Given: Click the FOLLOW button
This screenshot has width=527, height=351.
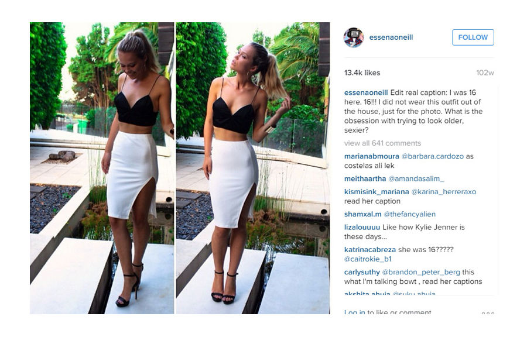Looking at the screenshot, I should (x=473, y=37).
